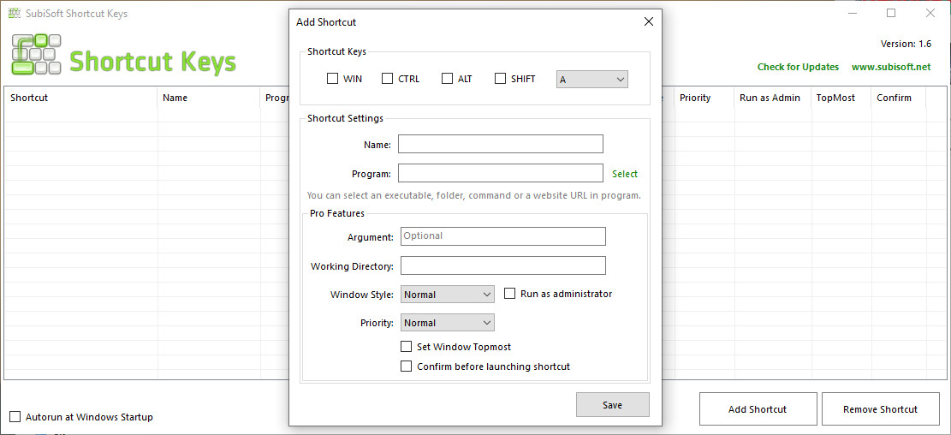
Task: Open the shortcut key letter dropdown
Action: point(592,80)
